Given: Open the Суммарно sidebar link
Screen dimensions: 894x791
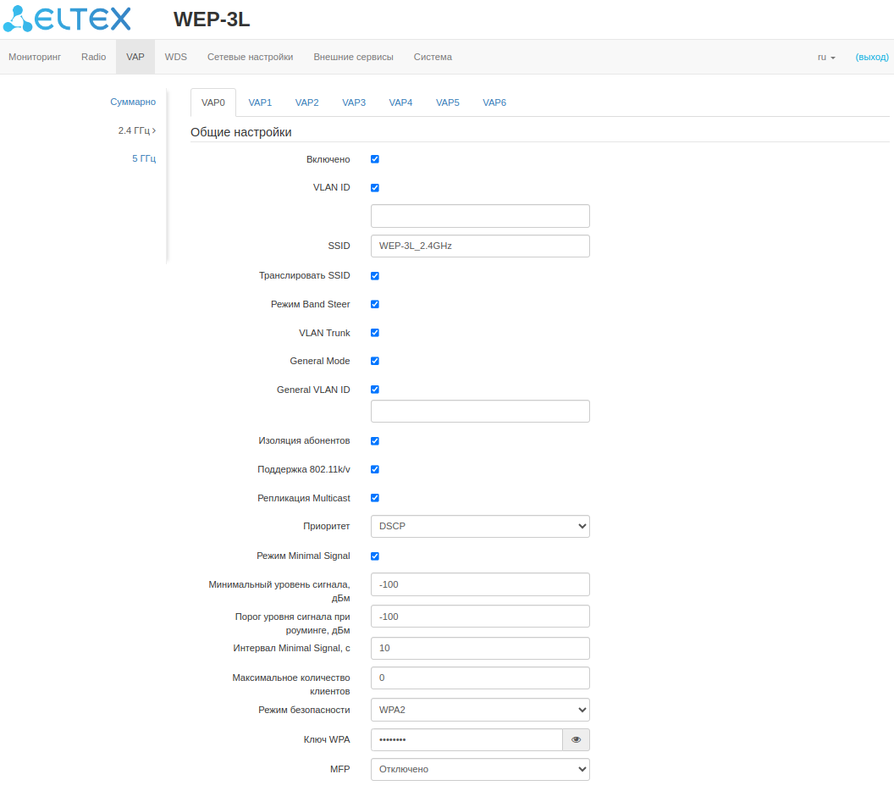Looking at the screenshot, I should (133, 102).
